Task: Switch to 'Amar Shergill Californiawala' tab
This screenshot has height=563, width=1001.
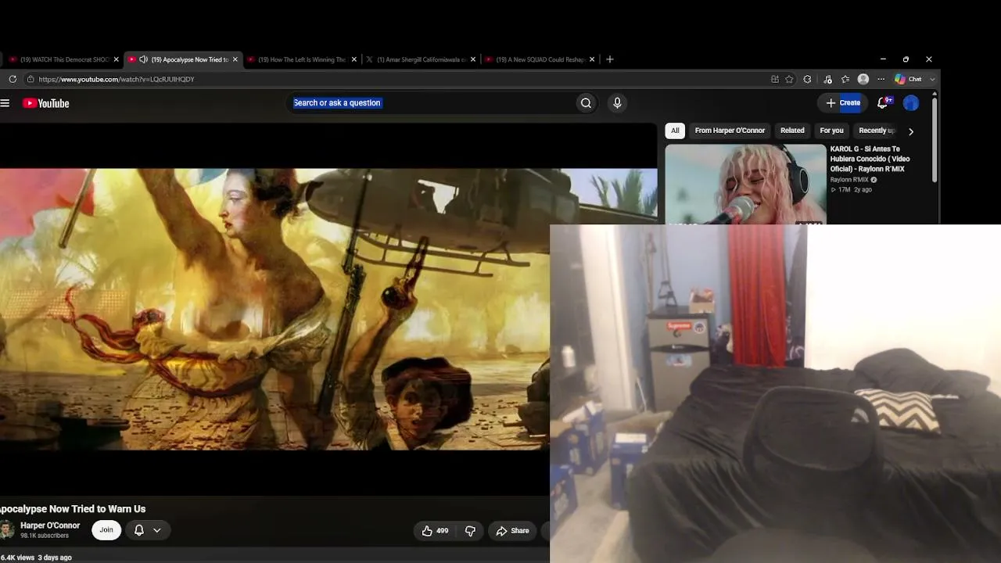Action: click(420, 59)
